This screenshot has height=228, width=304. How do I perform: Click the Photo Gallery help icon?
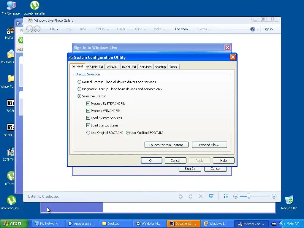click(252, 29)
